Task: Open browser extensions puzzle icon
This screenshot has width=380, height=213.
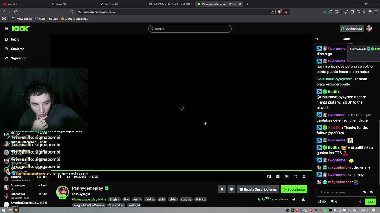Action: 331,12
